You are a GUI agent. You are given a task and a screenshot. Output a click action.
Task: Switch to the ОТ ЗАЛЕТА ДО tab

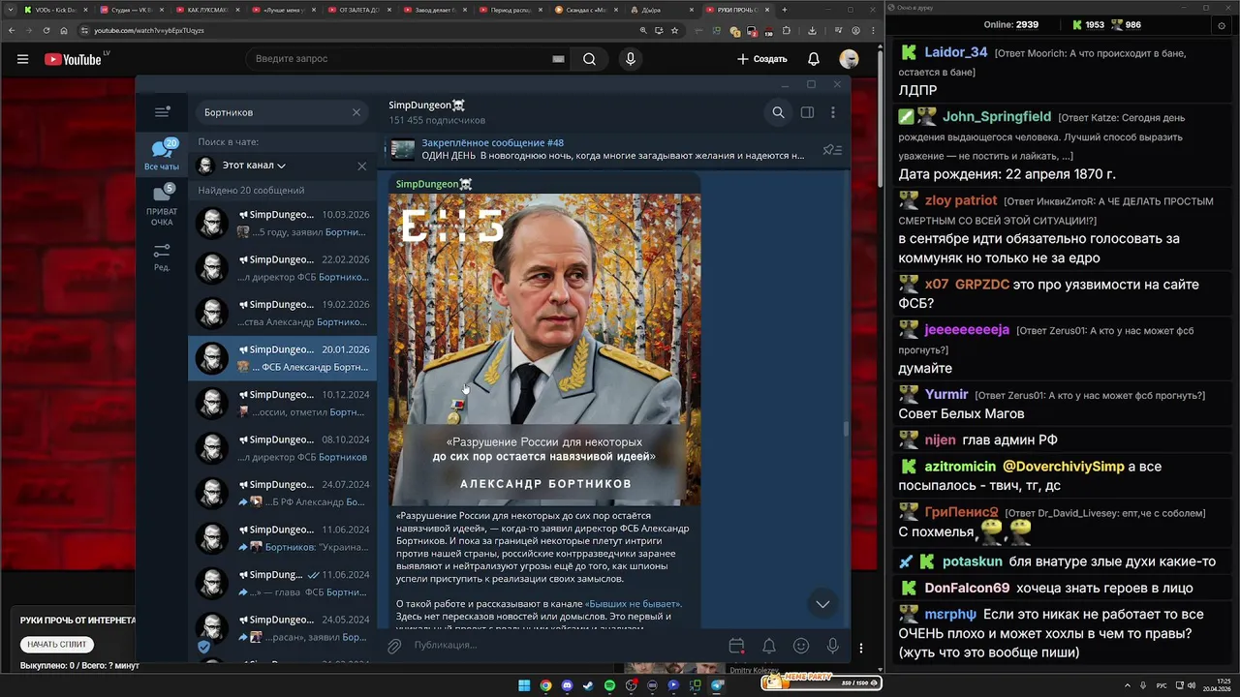(x=359, y=10)
